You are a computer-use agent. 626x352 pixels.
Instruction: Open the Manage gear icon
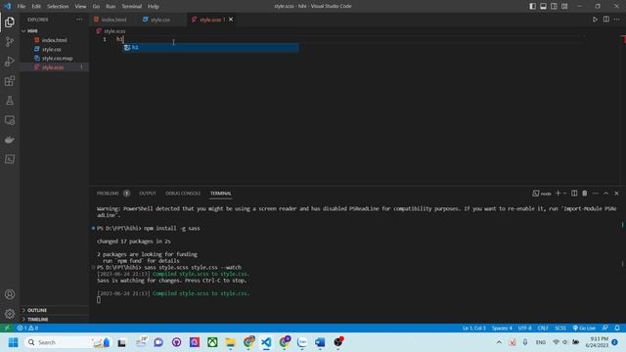(x=10, y=314)
